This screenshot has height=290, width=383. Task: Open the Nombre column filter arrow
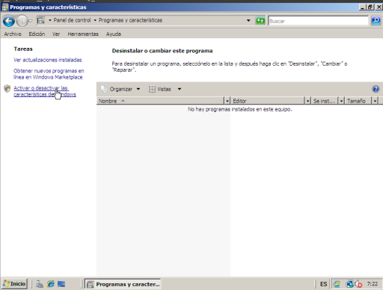[227, 101]
